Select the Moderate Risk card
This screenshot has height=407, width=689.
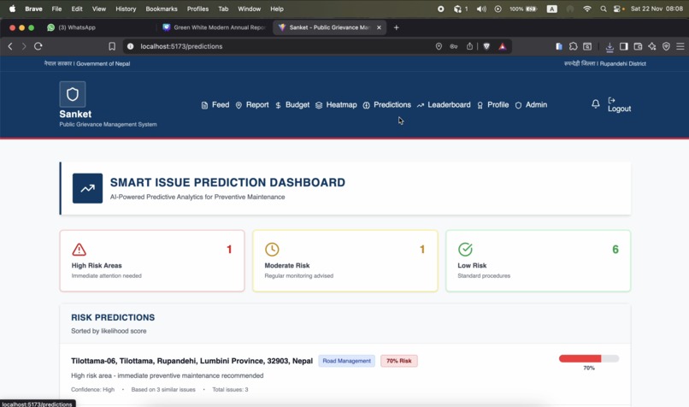click(x=345, y=261)
